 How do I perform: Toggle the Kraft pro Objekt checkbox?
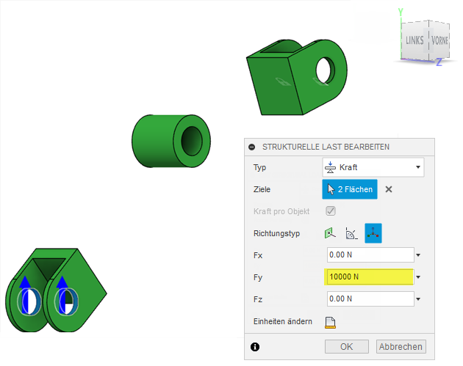pos(331,211)
